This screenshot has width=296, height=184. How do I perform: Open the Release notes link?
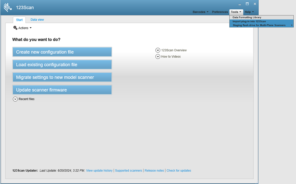pos(154,170)
